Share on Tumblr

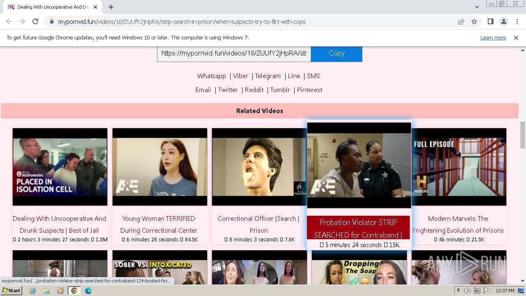(x=280, y=90)
